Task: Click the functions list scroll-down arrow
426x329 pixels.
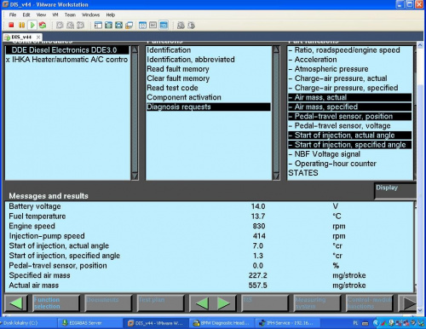Action: 276,176
